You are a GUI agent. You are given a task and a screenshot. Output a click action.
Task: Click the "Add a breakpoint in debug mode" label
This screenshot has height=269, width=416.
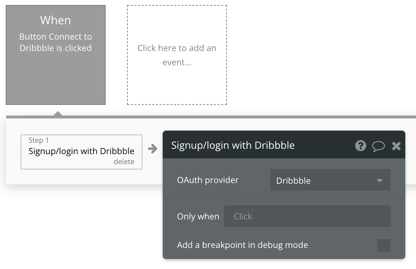(x=242, y=245)
